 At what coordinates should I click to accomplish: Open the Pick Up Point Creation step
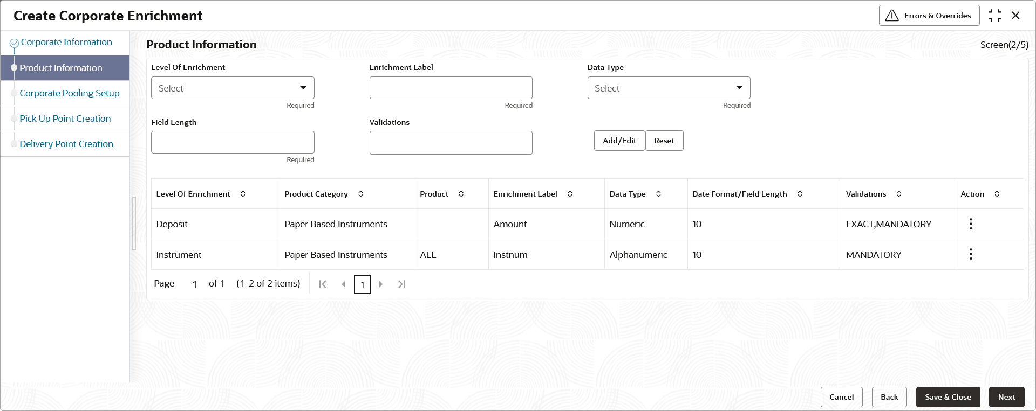click(65, 119)
